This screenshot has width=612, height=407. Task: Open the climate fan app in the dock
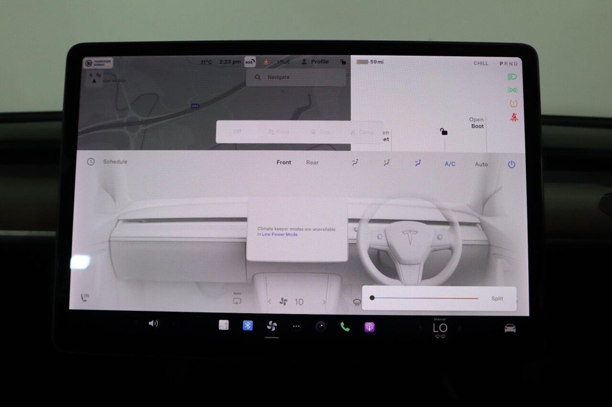click(x=273, y=325)
